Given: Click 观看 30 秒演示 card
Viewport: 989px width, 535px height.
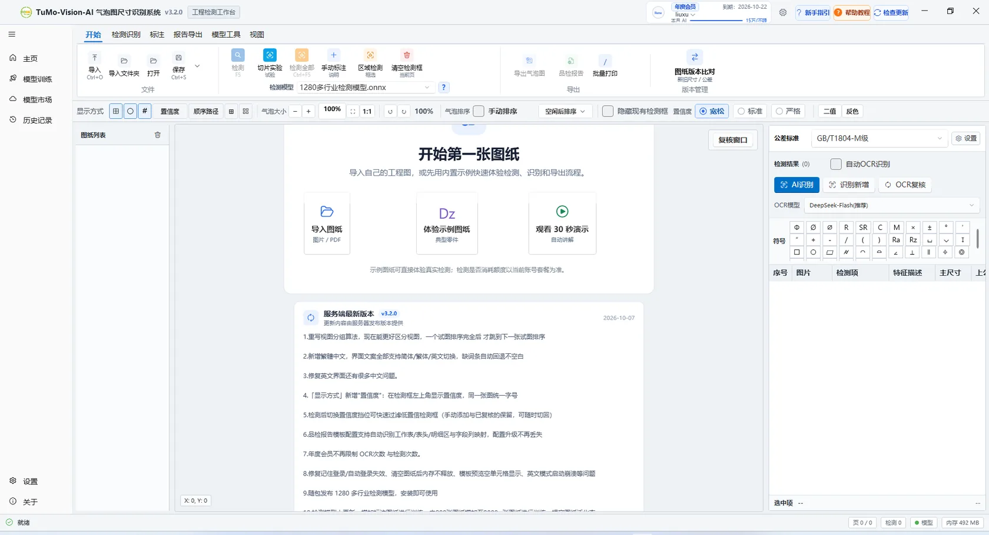Looking at the screenshot, I should point(562,223).
